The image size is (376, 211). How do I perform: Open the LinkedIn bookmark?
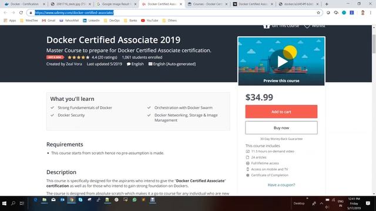91,21
